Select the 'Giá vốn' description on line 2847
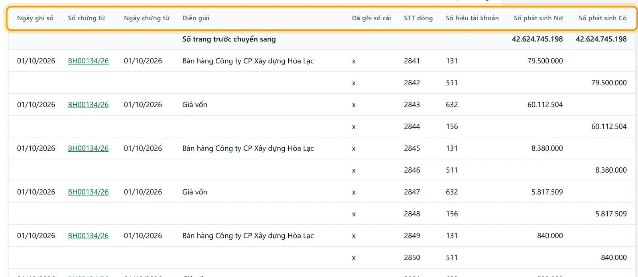Viewport: 638px width, 277px height. 195,192
